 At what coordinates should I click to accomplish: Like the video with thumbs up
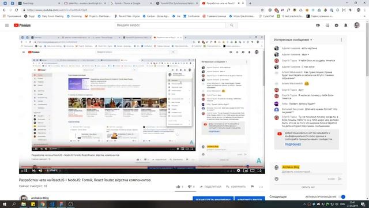[x=178, y=187]
